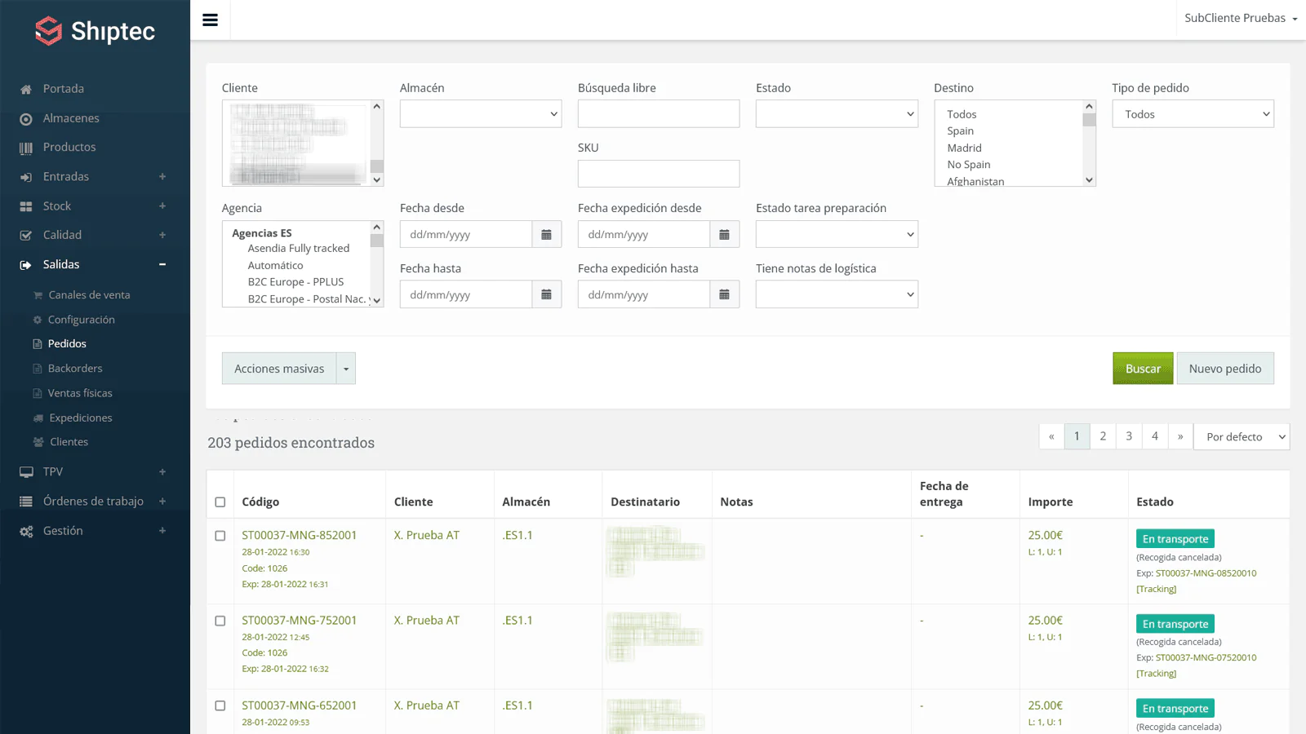Open the Acciones masivas caret dropdown

346,369
